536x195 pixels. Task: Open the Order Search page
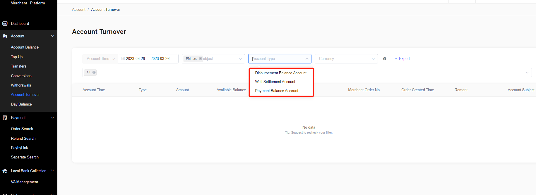22,129
